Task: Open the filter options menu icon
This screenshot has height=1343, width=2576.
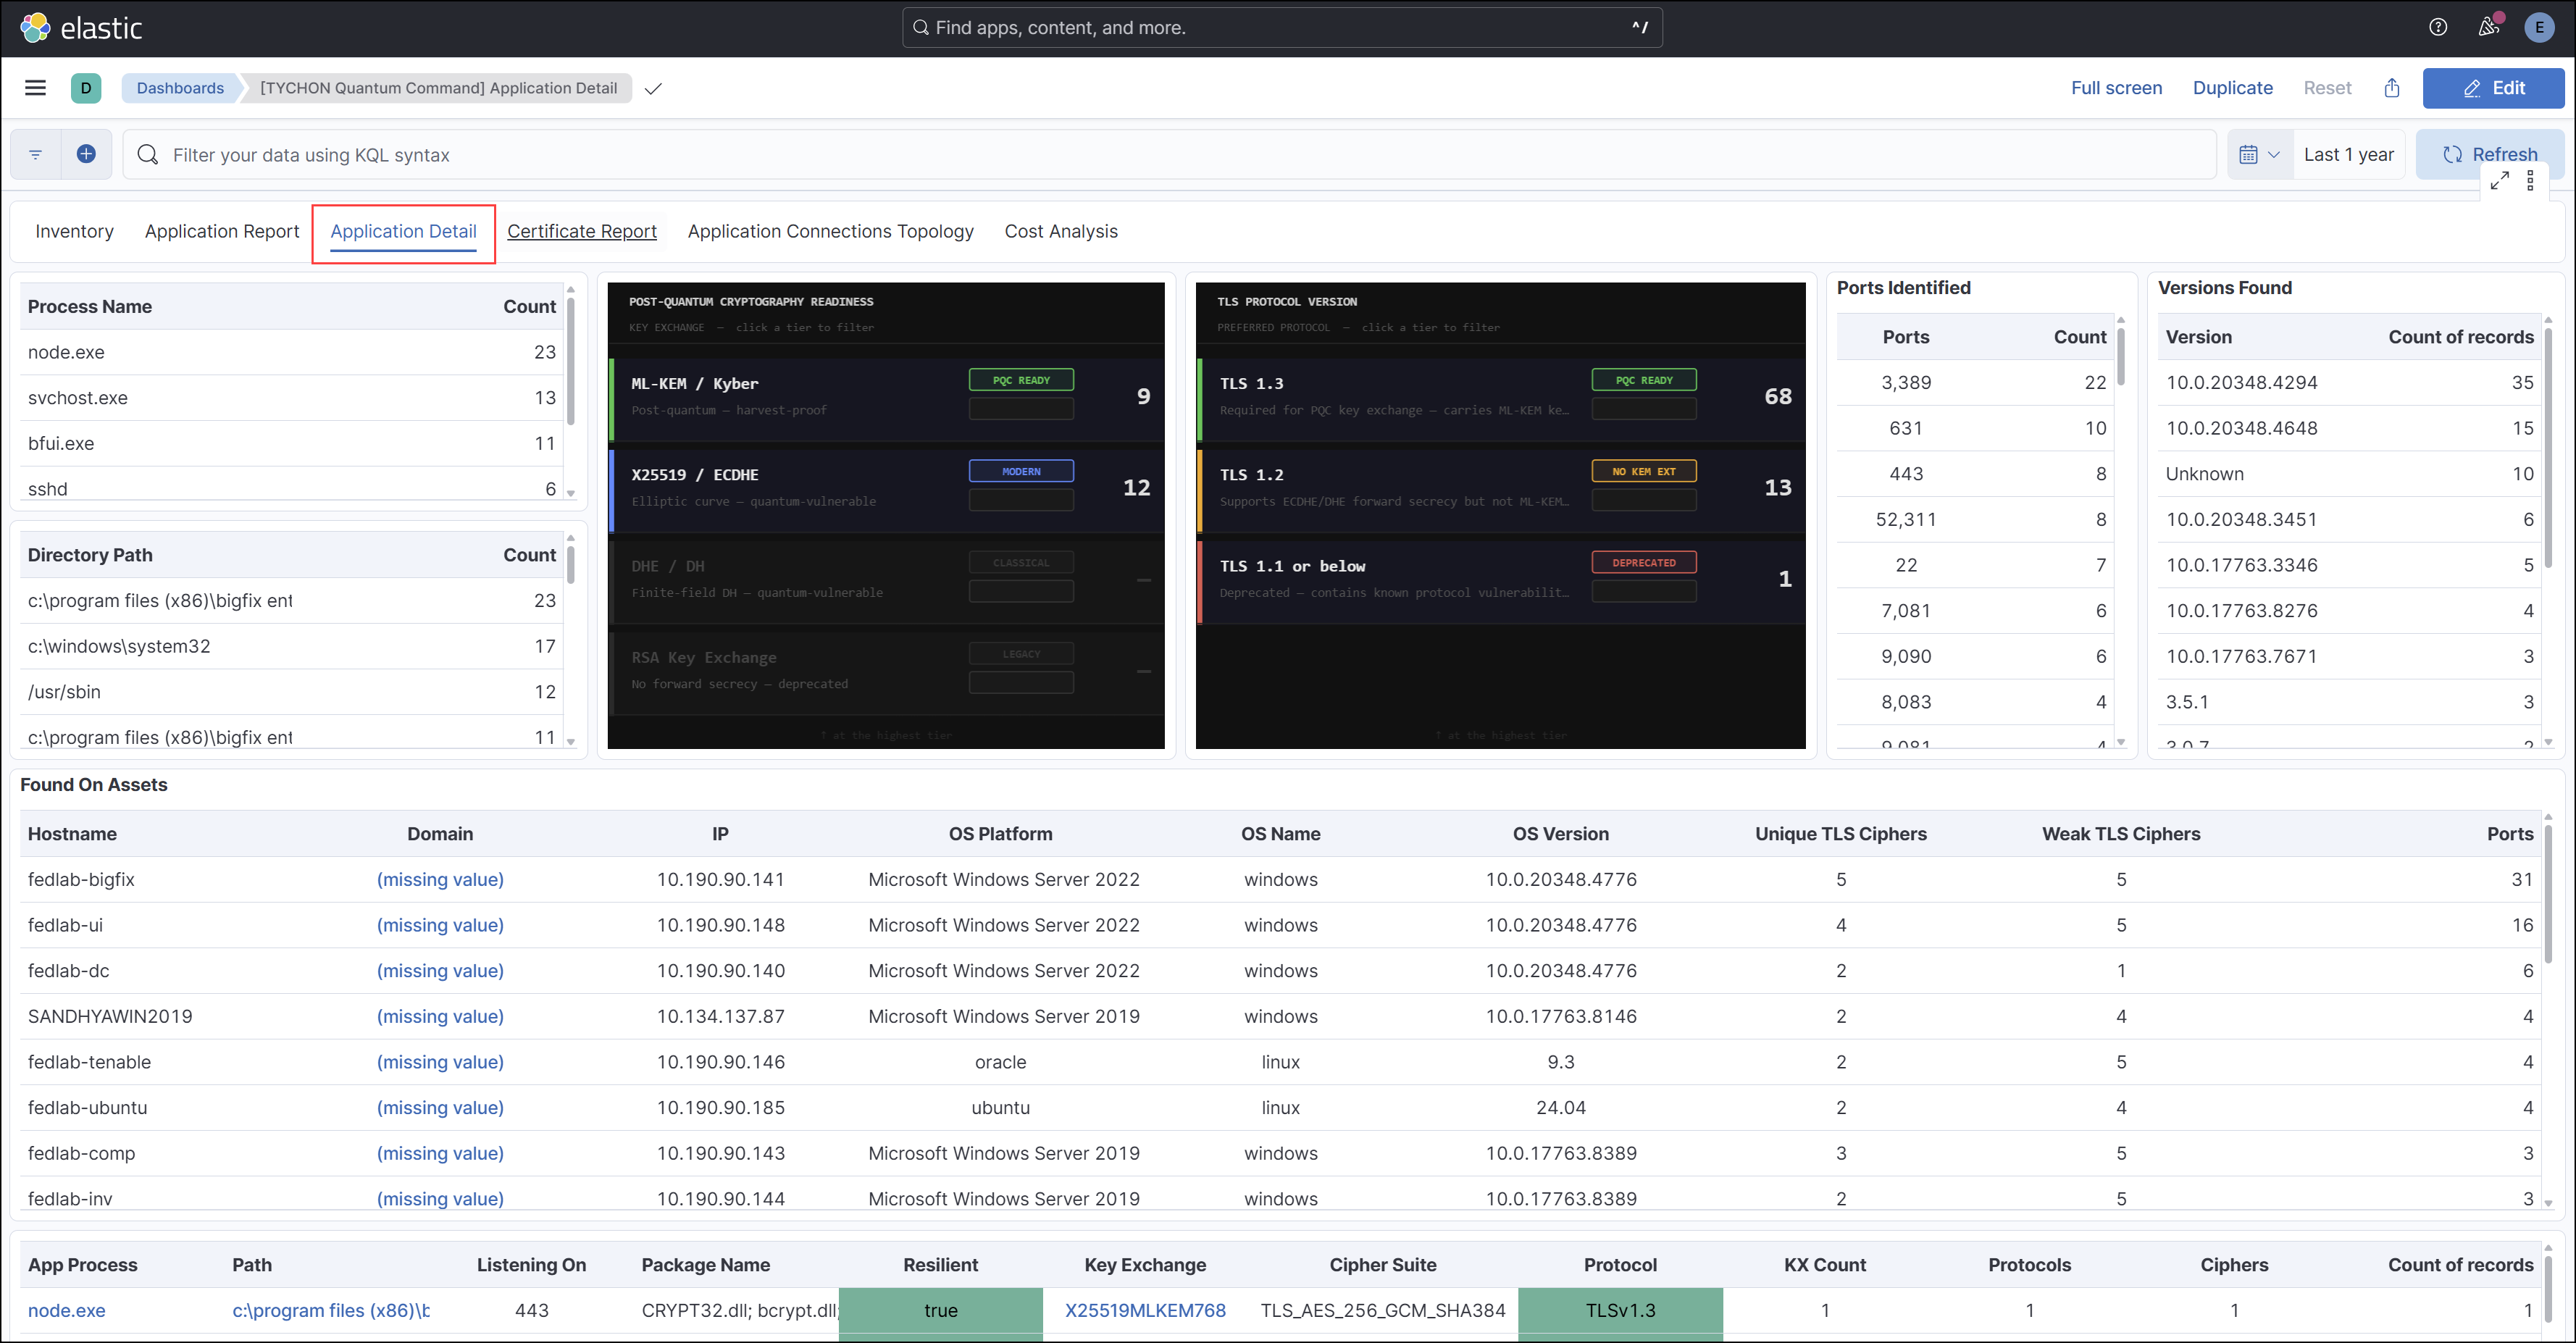Action: 36,154
